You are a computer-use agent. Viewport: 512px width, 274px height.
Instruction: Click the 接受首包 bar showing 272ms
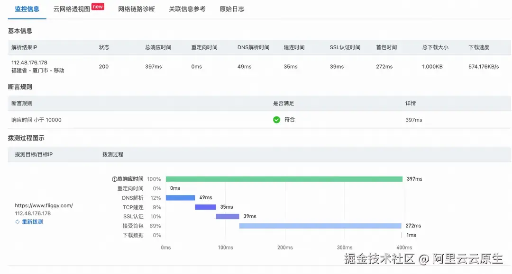[320, 226]
